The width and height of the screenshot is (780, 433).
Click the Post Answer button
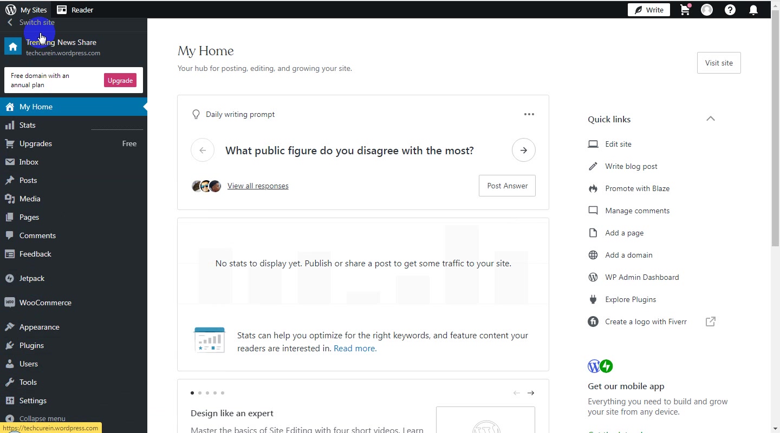pos(507,186)
